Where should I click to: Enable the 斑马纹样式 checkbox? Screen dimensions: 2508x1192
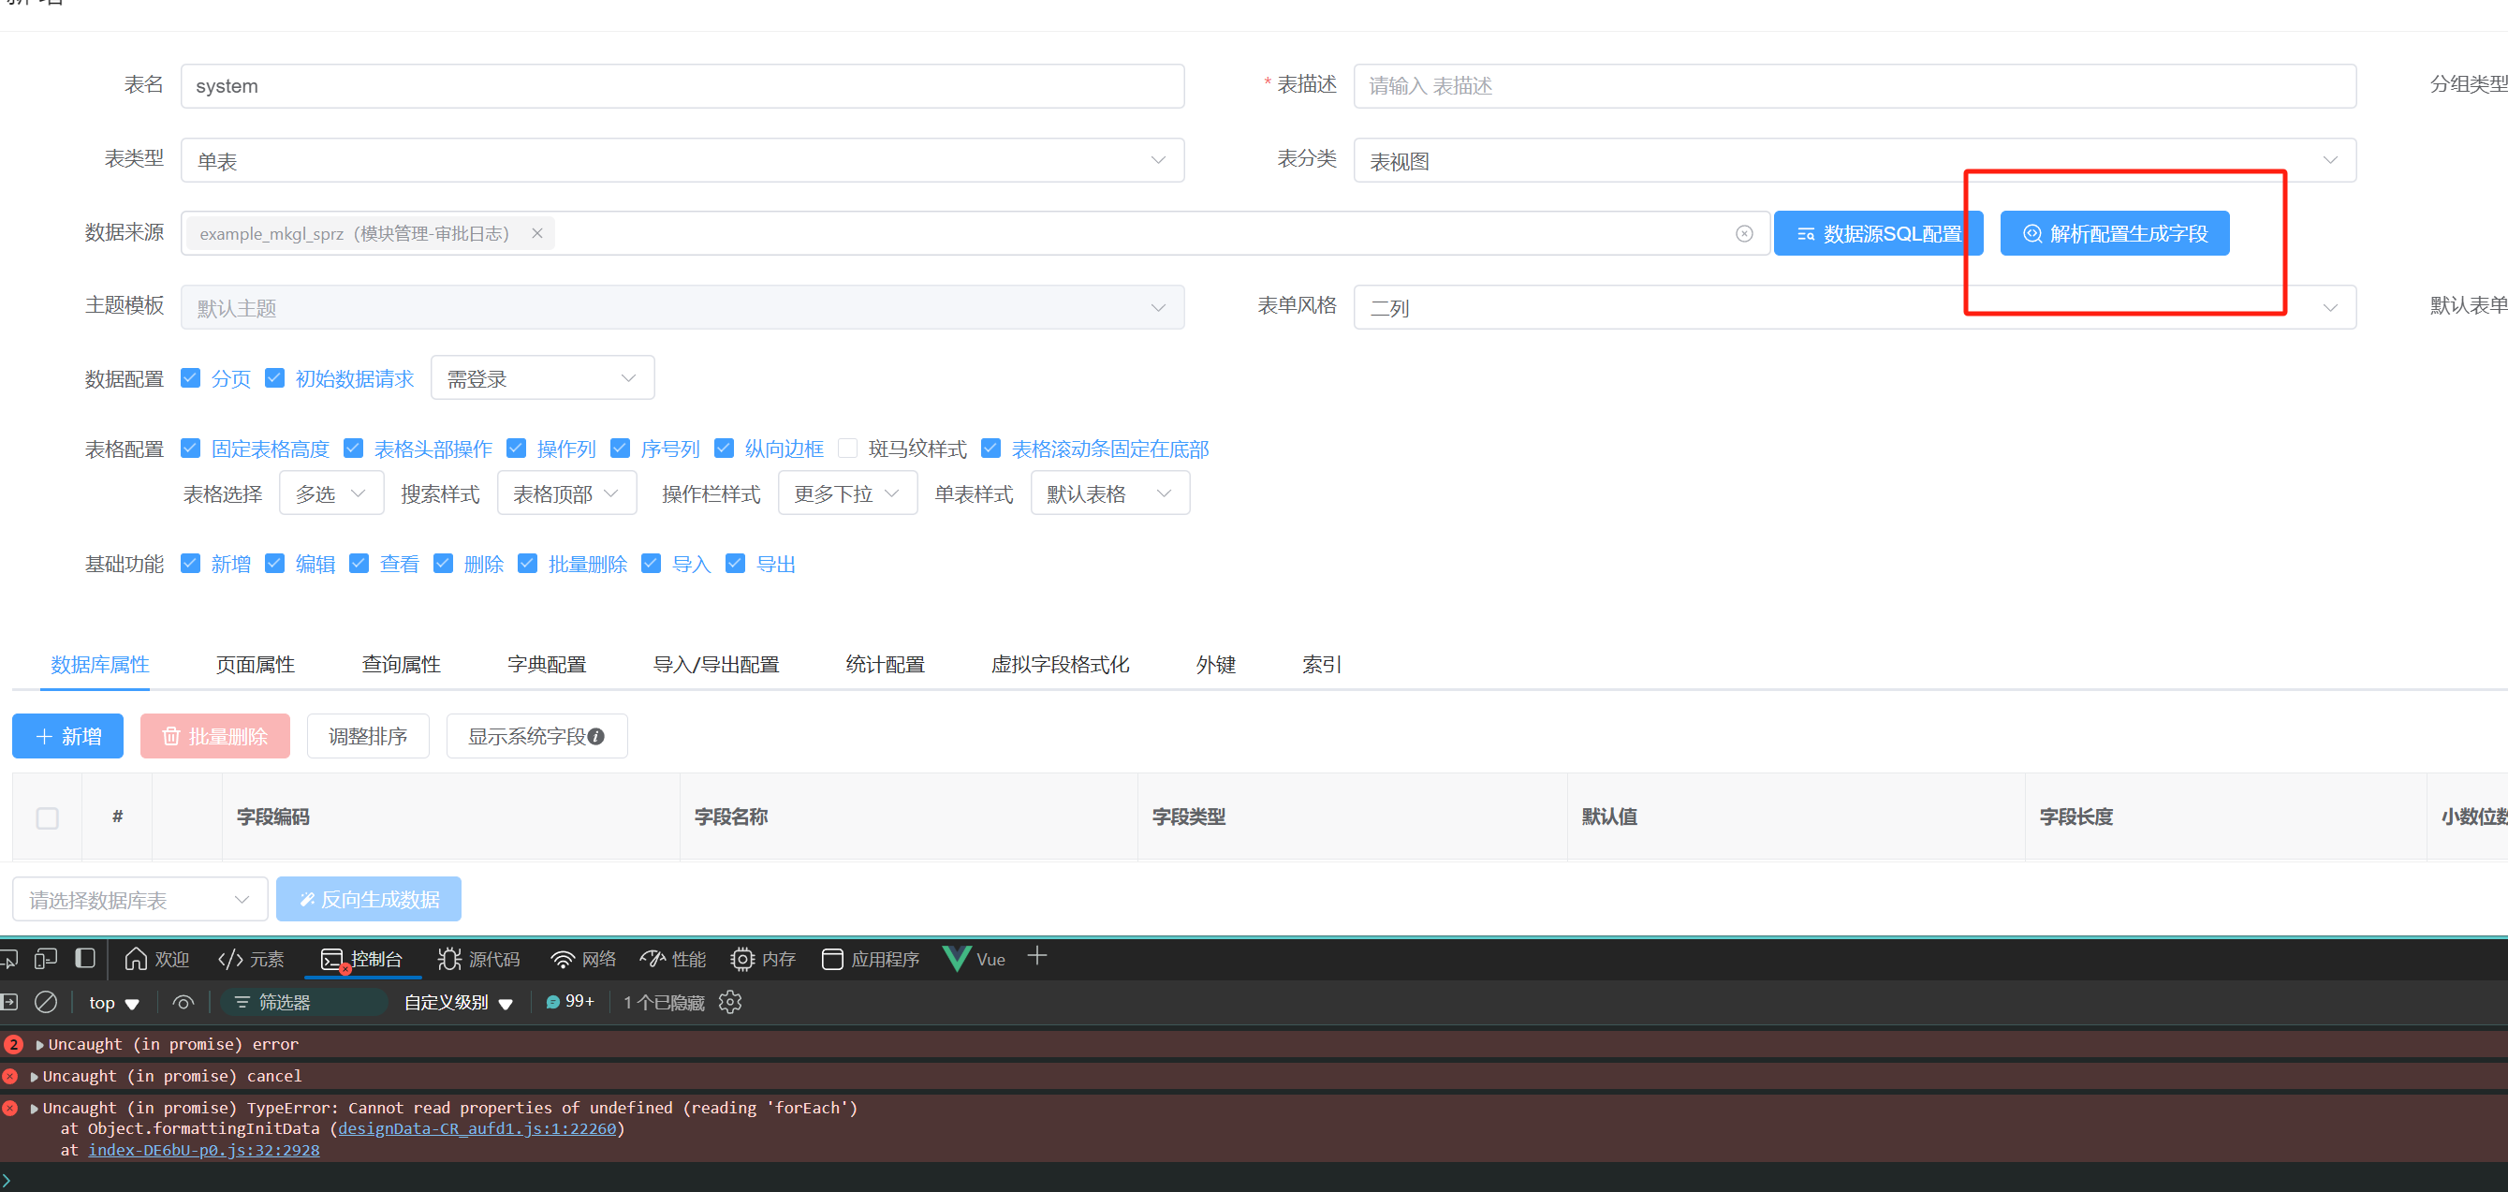(848, 448)
